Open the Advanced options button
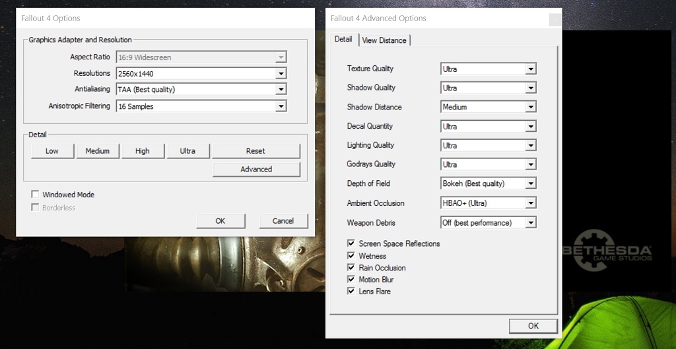Screen dimensions: 676x349 pos(256,170)
